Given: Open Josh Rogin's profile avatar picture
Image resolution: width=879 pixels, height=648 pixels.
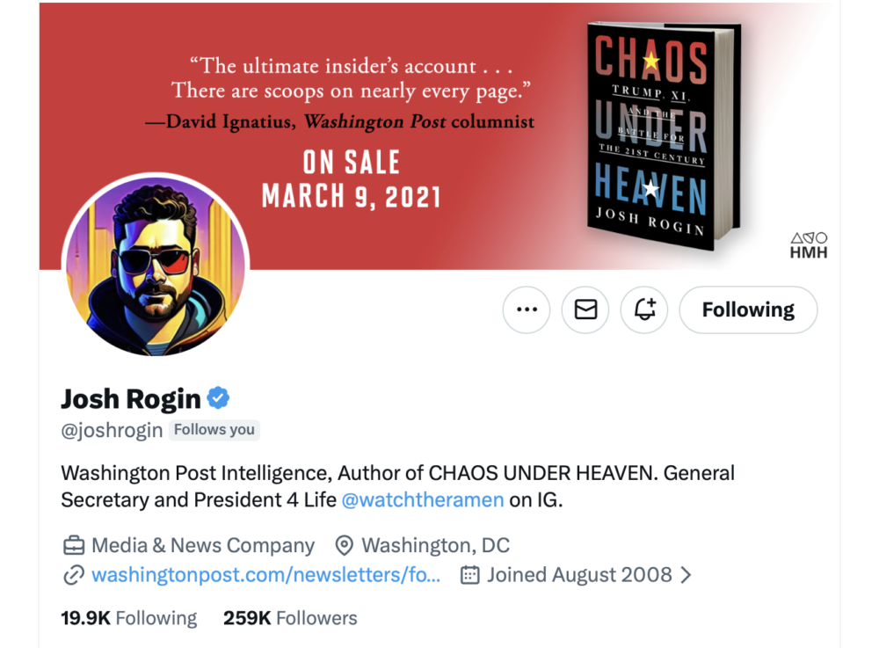Looking at the screenshot, I should (x=156, y=266).
